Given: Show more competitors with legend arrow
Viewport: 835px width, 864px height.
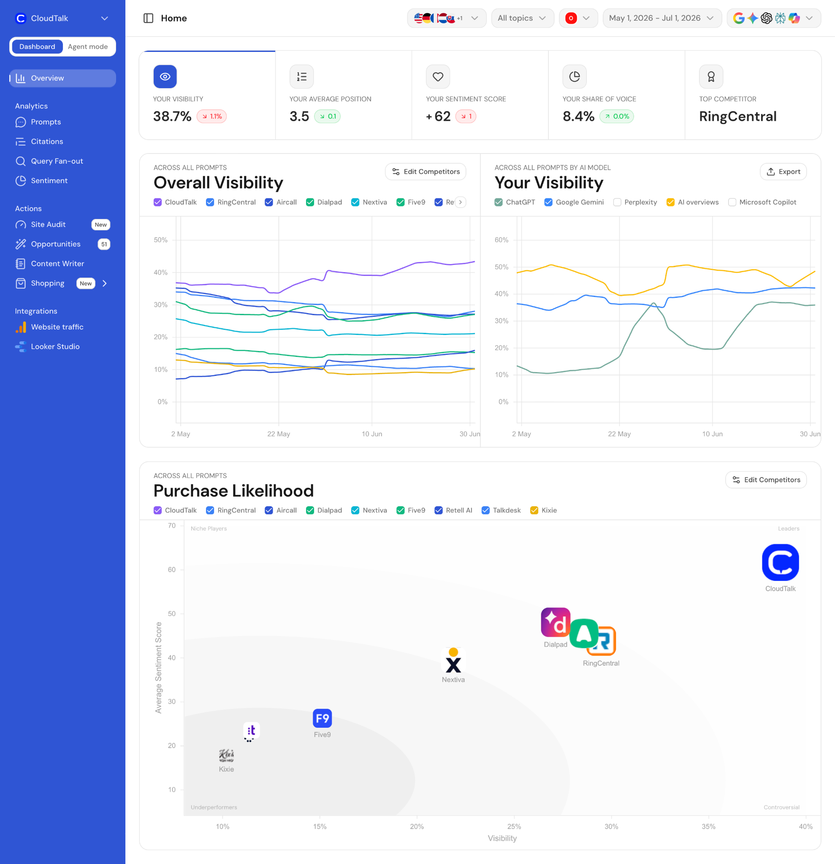Looking at the screenshot, I should point(460,202).
